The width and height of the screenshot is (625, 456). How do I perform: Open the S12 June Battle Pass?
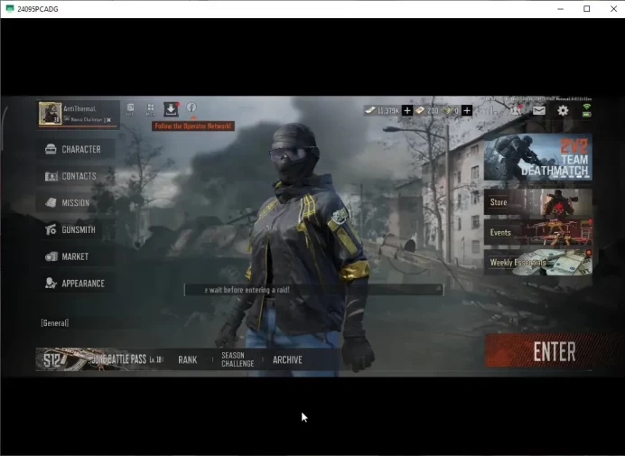click(99, 359)
